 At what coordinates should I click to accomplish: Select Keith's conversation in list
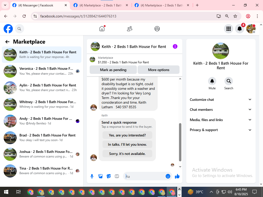pyautogui.click(x=41, y=54)
